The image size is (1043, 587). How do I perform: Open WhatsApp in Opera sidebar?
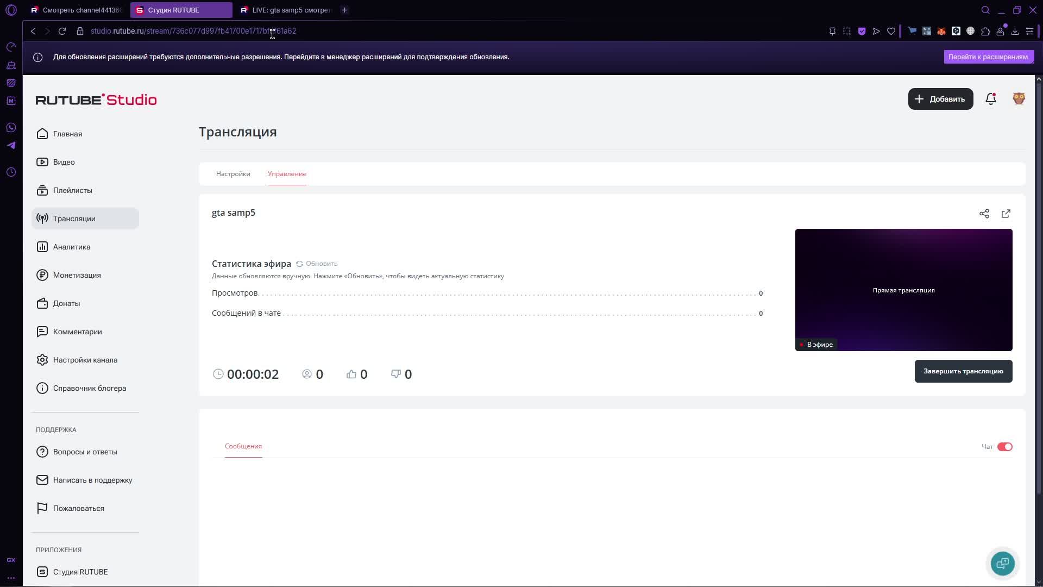(x=11, y=128)
